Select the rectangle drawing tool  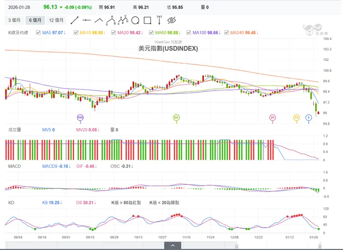[x=147, y=20]
